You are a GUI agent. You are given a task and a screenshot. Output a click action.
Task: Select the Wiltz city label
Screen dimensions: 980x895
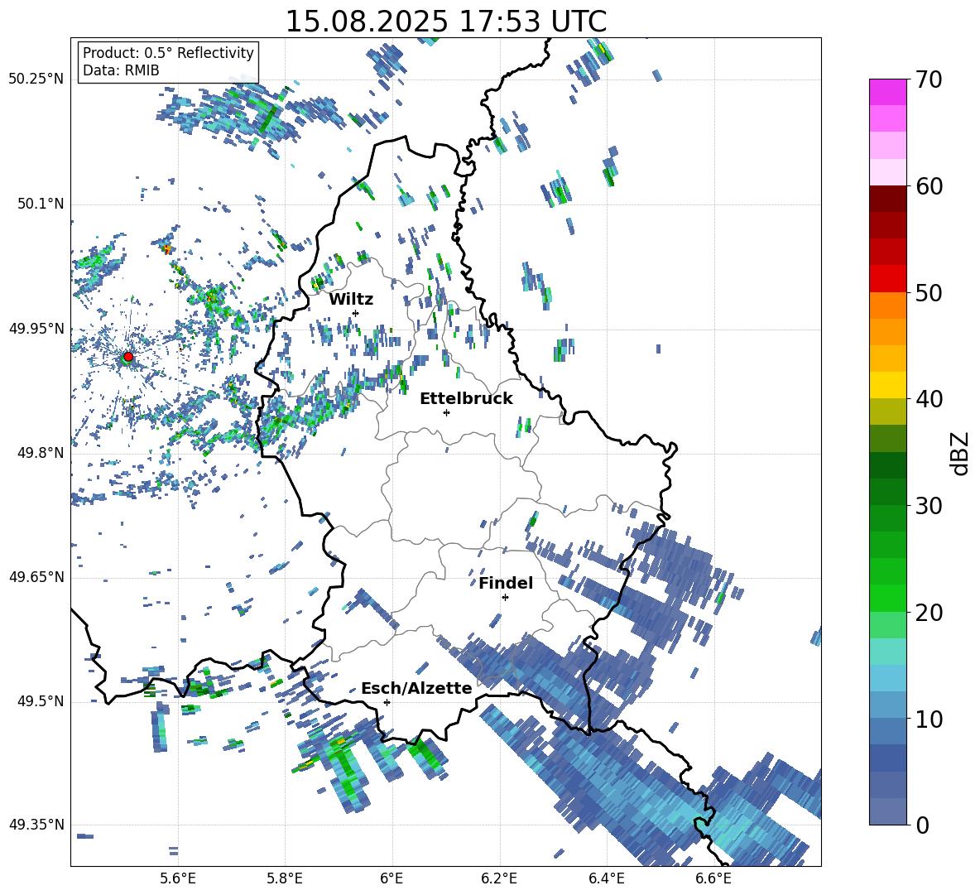click(351, 300)
